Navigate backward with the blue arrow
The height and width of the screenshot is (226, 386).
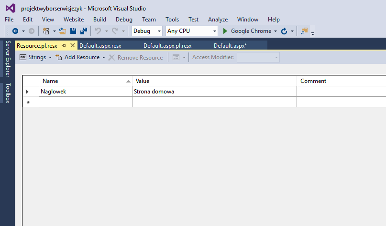(15, 31)
